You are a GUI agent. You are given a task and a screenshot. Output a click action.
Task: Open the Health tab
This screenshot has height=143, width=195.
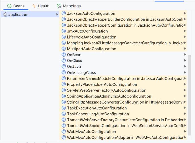(x=41, y=6)
